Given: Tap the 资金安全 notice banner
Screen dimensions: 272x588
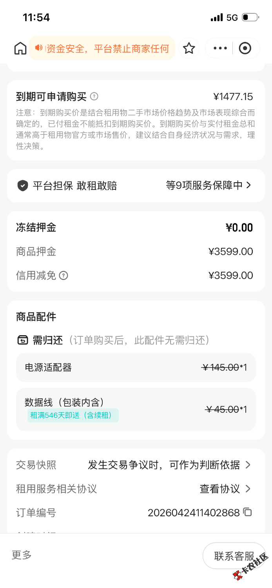Looking at the screenshot, I should (x=107, y=48).
